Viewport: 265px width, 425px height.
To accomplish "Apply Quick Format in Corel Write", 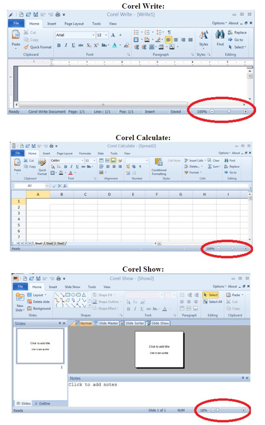I will click(38, 47).
